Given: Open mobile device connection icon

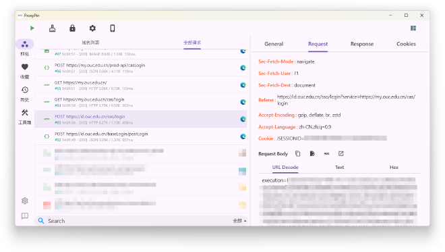Looking at the screenshot, I should [x=113, y=28].
